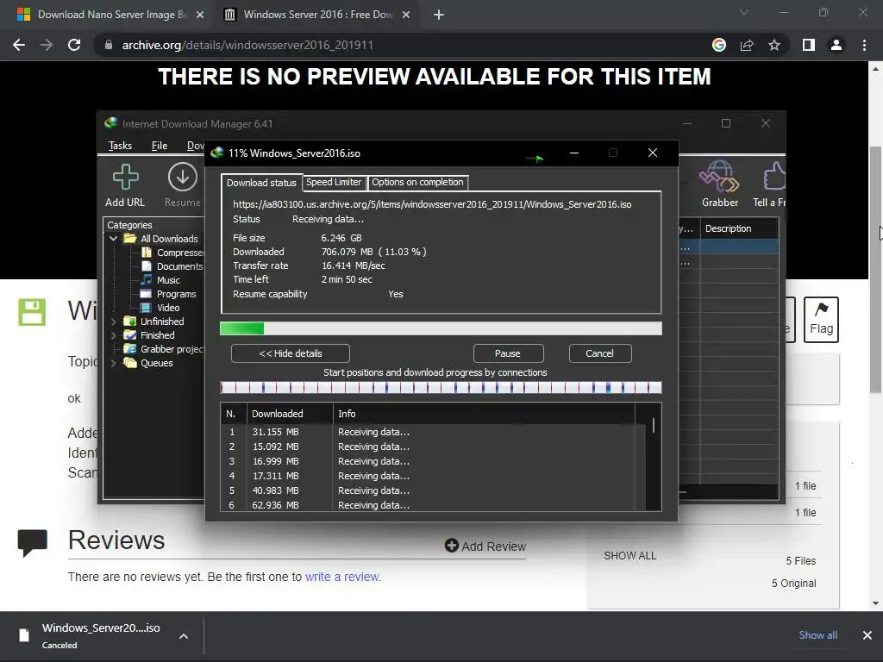This screenshot has height=662, width=883.
Task: Click Show all downloads link
Action: 817,635
